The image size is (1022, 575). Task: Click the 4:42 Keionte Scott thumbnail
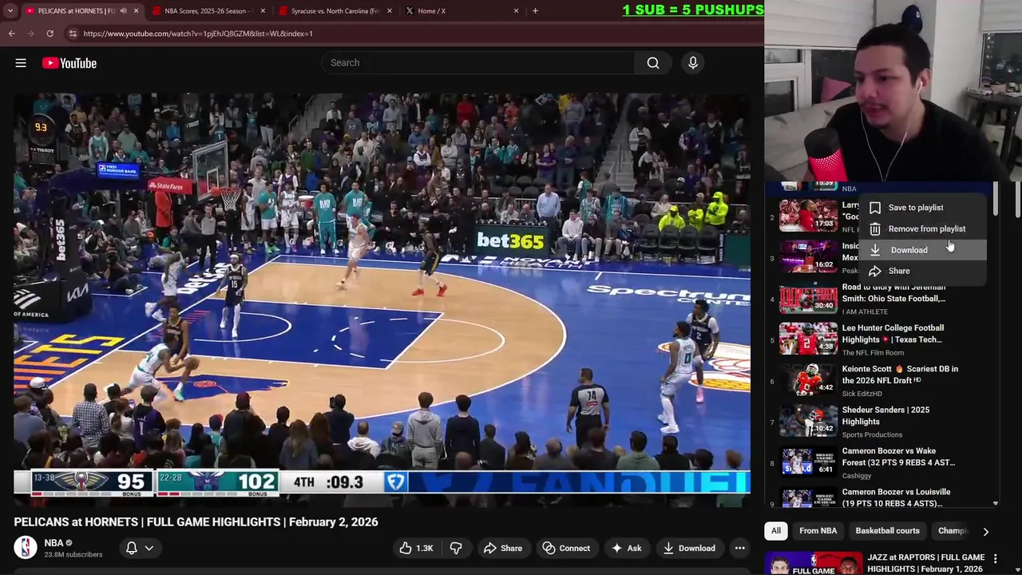coord(808,379)
